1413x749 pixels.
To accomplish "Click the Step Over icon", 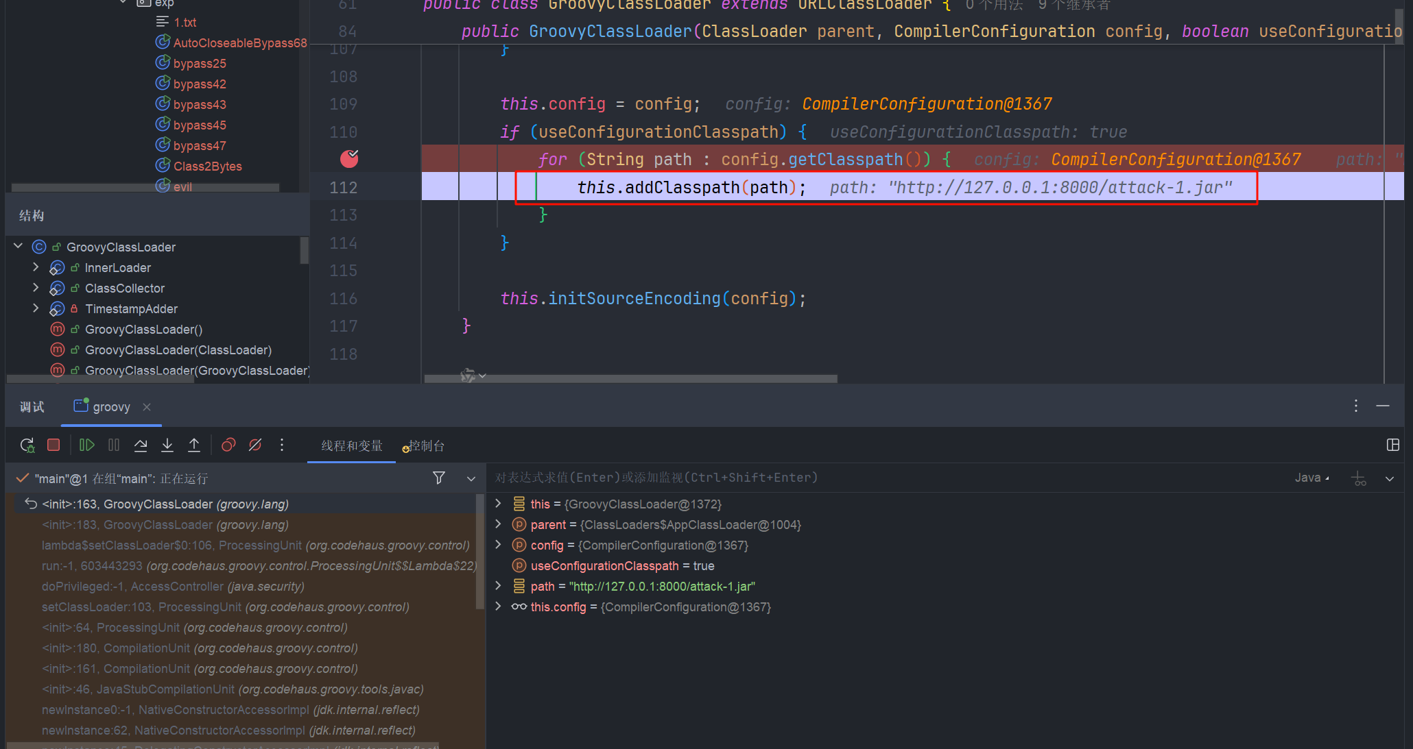I will pyautogui.click(x=141, y=445).
